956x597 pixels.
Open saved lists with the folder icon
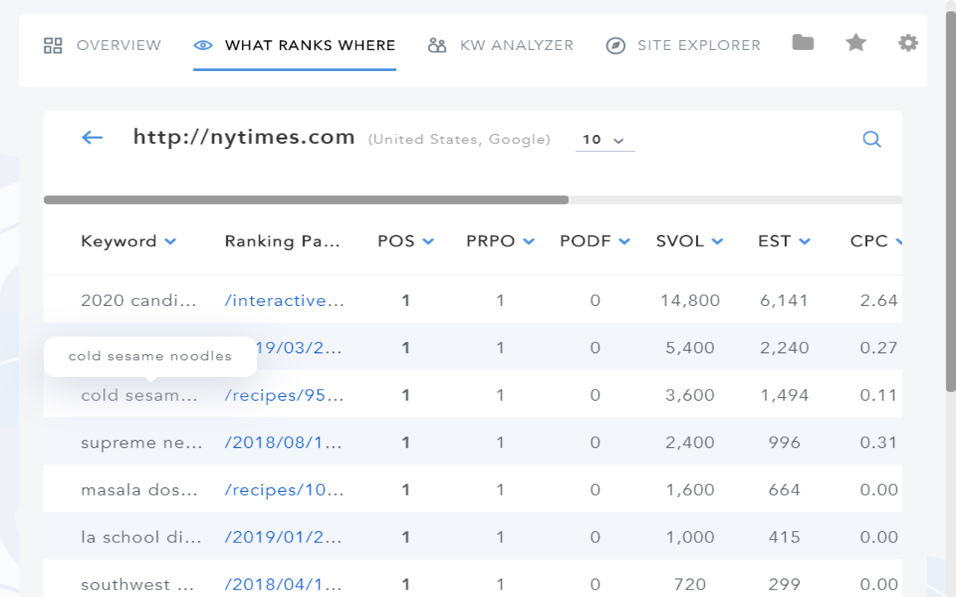(803, 43)
